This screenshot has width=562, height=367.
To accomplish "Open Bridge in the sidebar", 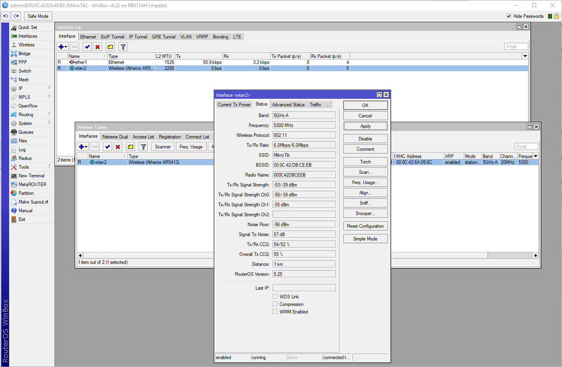I will coord(24,53).
